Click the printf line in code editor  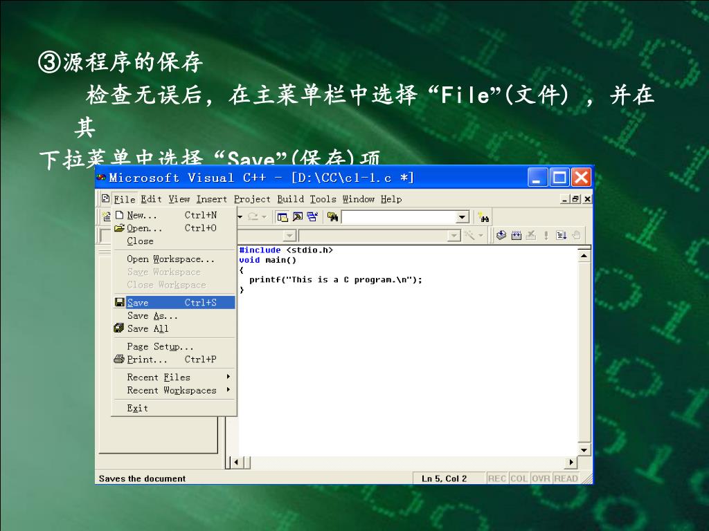click(x=336, y=279)
